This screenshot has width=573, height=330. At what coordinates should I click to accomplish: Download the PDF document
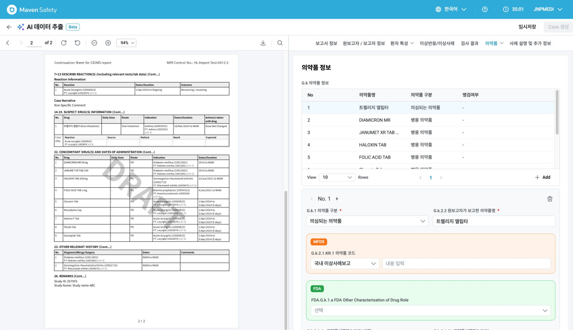pos(263,43)
